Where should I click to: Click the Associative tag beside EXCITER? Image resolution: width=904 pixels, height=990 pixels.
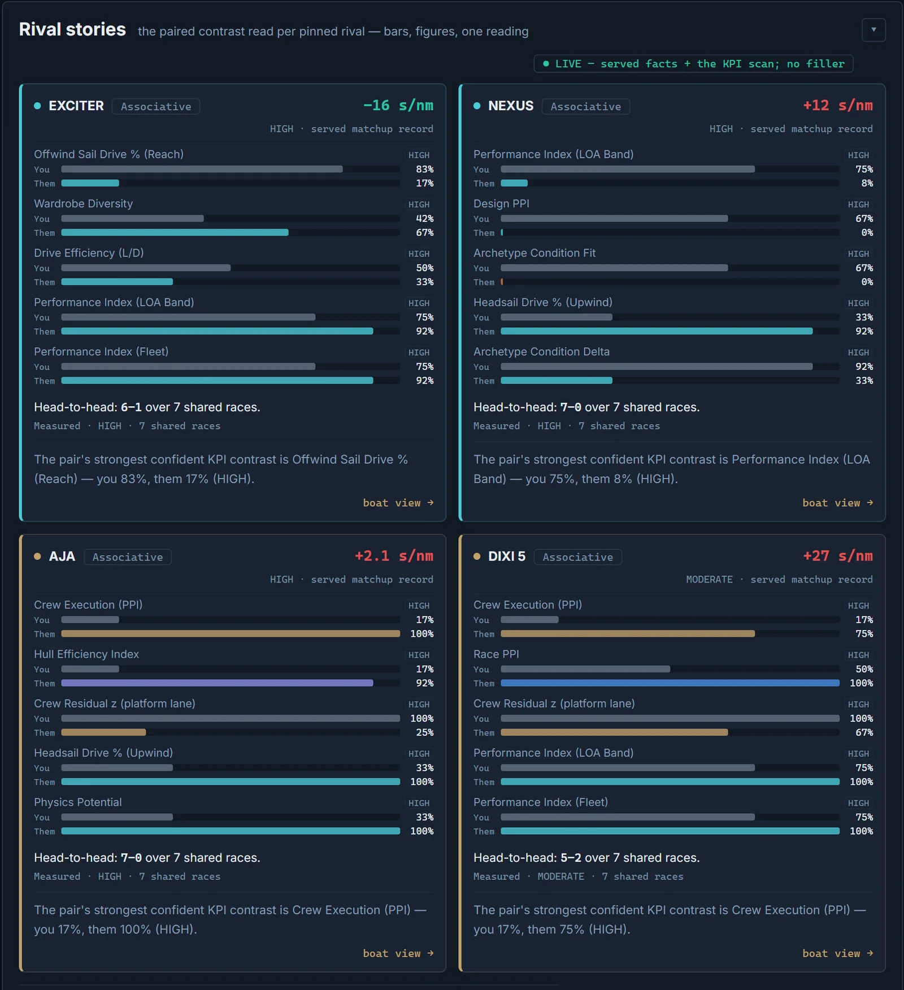pyautogui.click(x=156, y=106)
